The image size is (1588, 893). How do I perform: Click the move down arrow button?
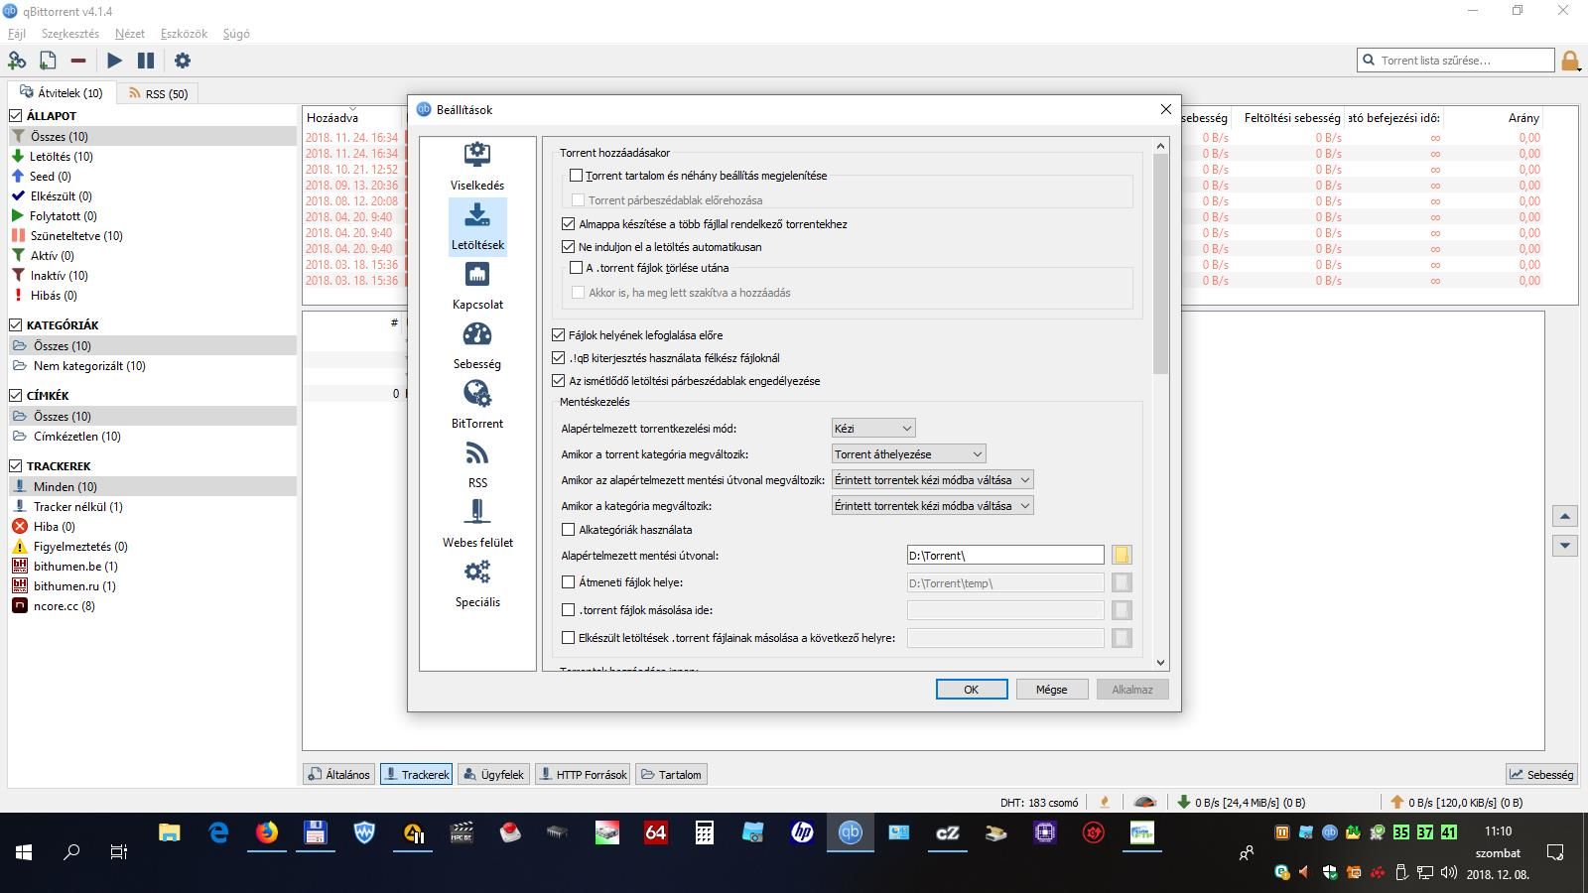point(1565,545)
